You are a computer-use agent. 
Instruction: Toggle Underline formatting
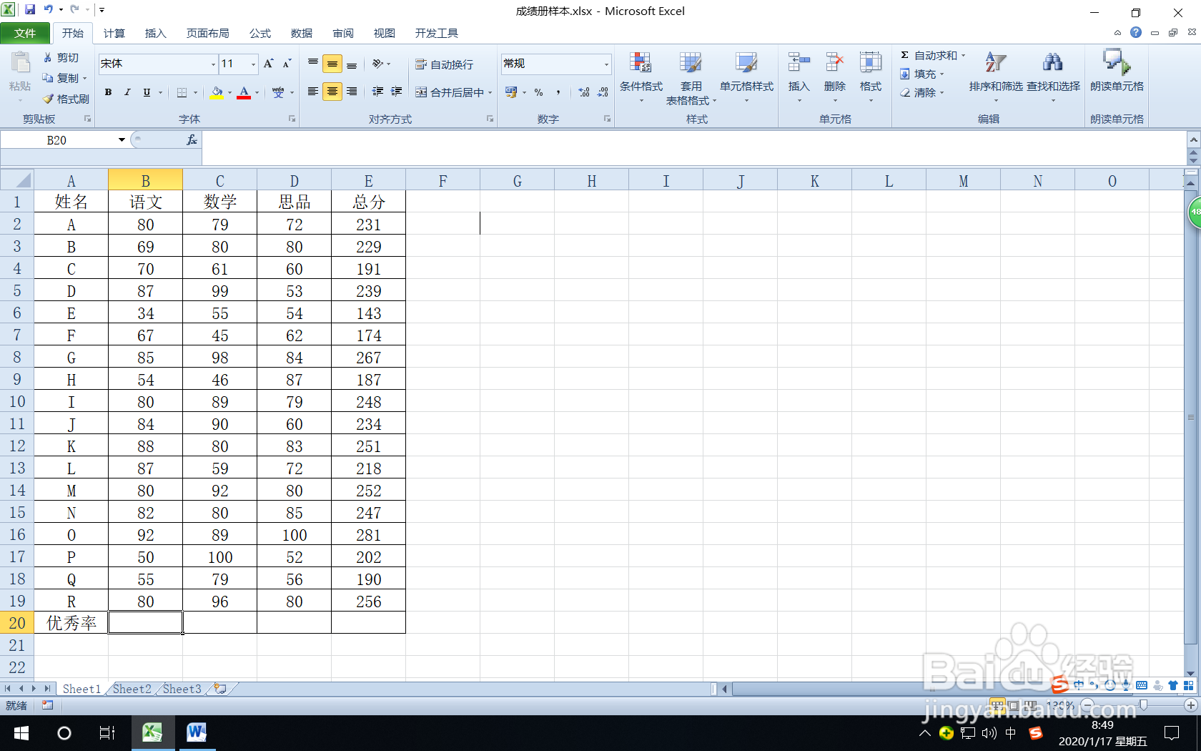coord(147,92)
